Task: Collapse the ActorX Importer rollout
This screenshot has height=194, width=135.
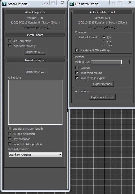Action: pos(35,12)
